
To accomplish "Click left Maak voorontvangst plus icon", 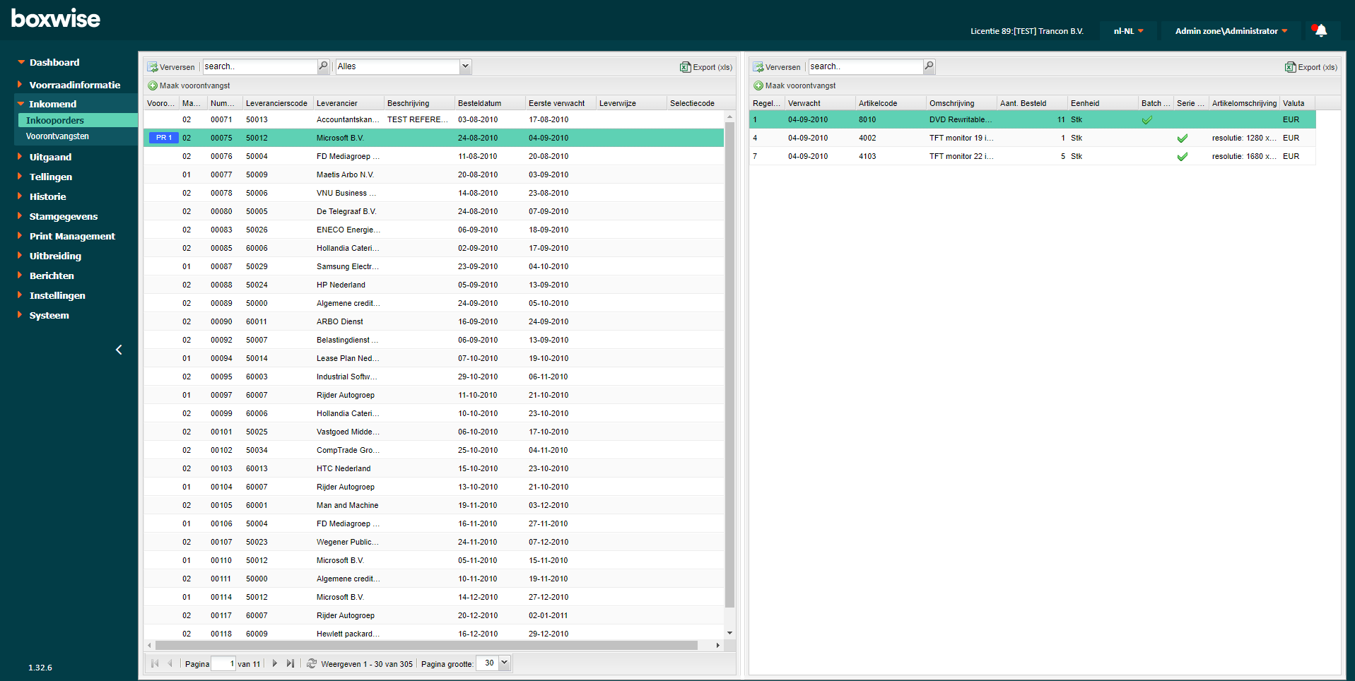I will pyautogui.click(x=153, y=85).
